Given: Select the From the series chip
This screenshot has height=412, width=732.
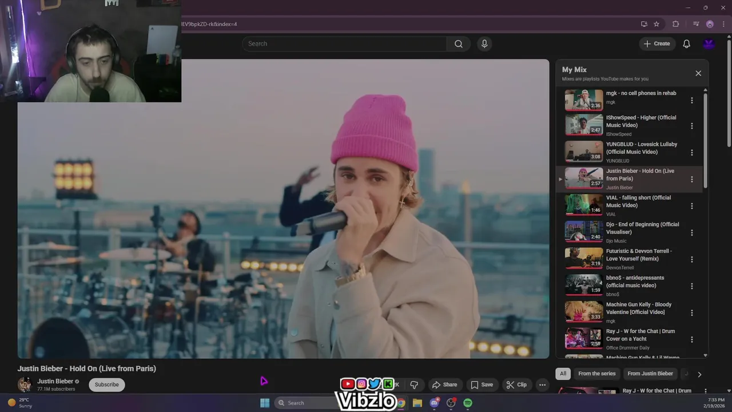Looking at the screenshot, I should [x=596, y=374].
